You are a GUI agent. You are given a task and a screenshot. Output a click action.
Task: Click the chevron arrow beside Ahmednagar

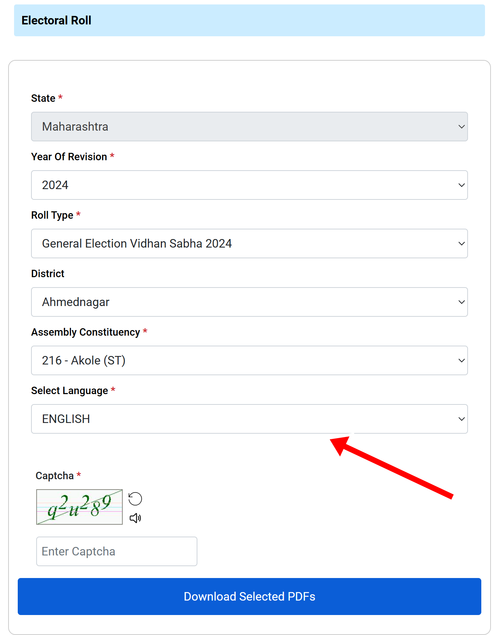[x=461, y=302]
